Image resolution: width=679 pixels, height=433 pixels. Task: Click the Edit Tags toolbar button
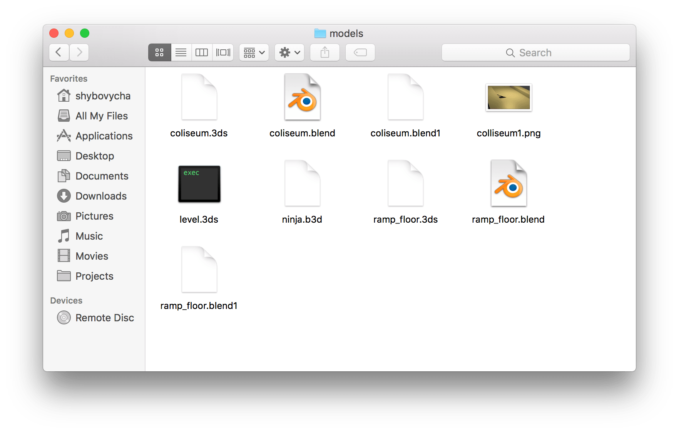pos(360,52)
